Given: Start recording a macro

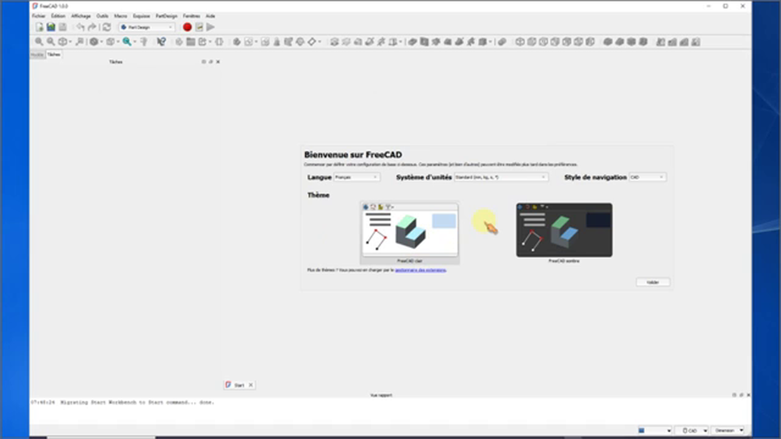Looking at the screenshot, I should click(187, 27).
